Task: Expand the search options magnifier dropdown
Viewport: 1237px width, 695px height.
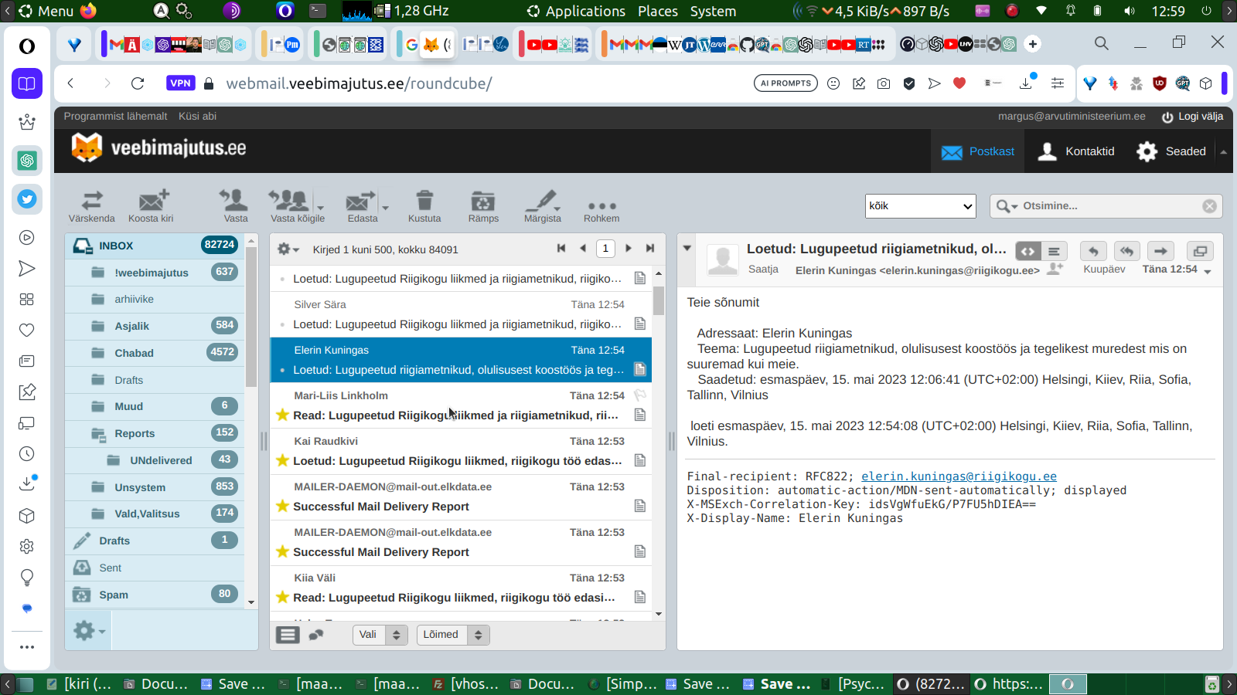Action: click(1007, 206)
